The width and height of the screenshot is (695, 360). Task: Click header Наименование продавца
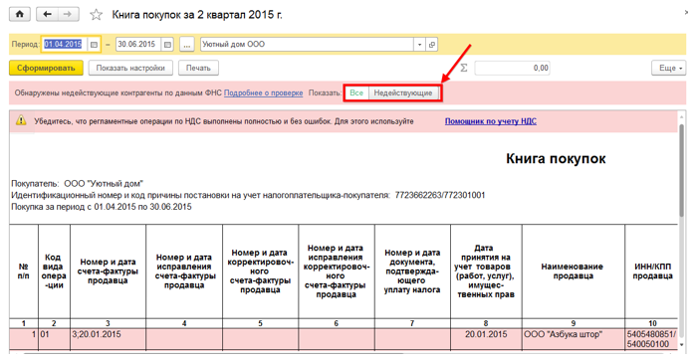coord(573,271)
